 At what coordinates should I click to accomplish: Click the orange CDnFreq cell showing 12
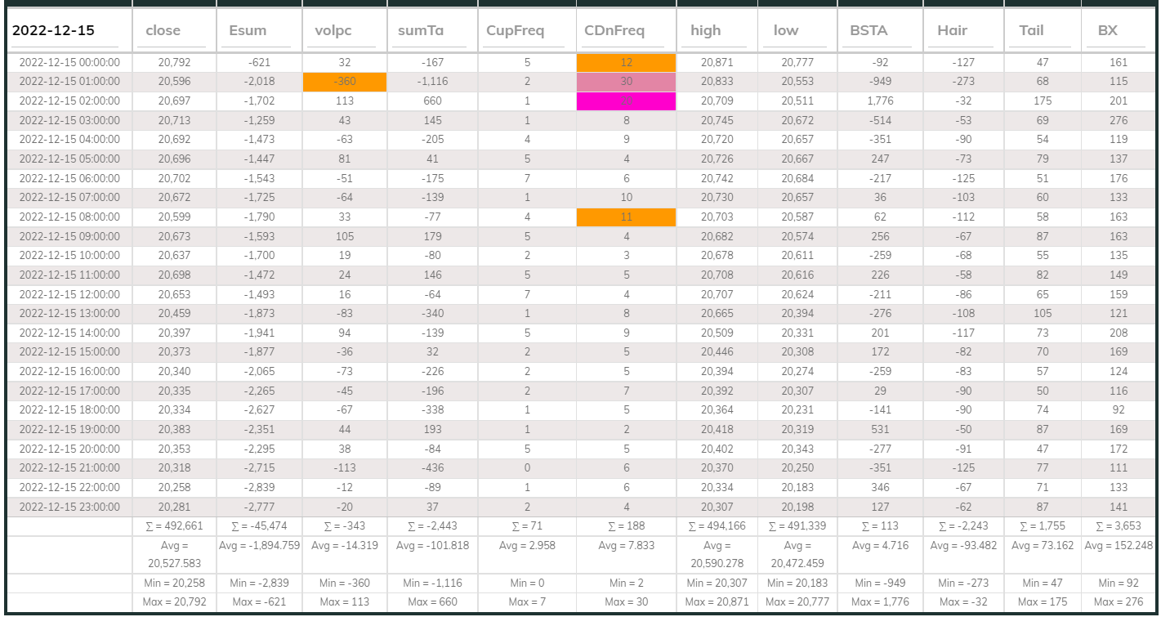(x=626, y=62)
